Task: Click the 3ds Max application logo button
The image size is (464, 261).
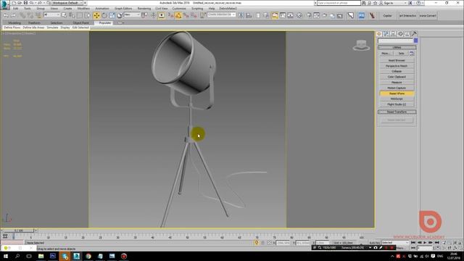Action: (x=4, y=5)
